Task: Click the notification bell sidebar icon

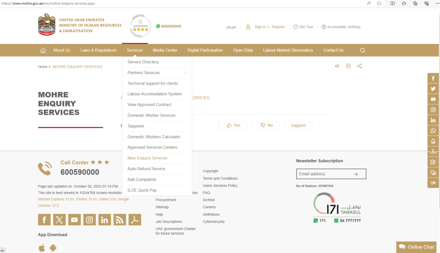Action: tap(433, 141)
